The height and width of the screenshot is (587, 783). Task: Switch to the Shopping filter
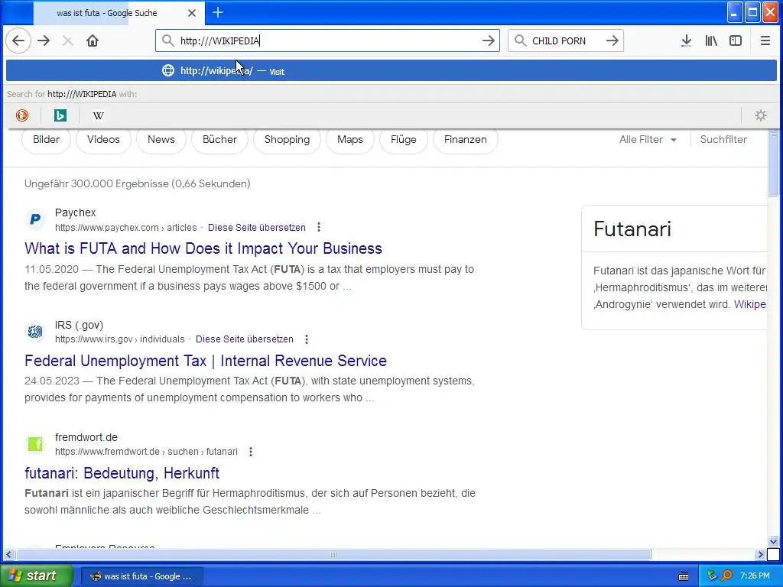tap(288, 140)
